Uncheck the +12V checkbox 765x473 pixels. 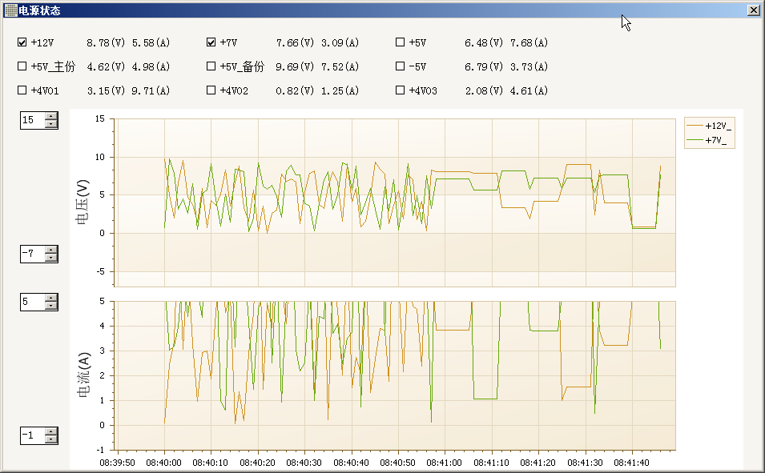click(x=22, y=42)
